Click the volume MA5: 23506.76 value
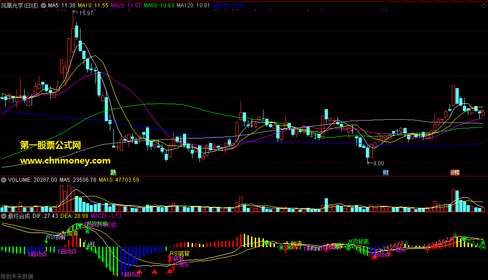The image size is (488, 280). pos(78,180)
